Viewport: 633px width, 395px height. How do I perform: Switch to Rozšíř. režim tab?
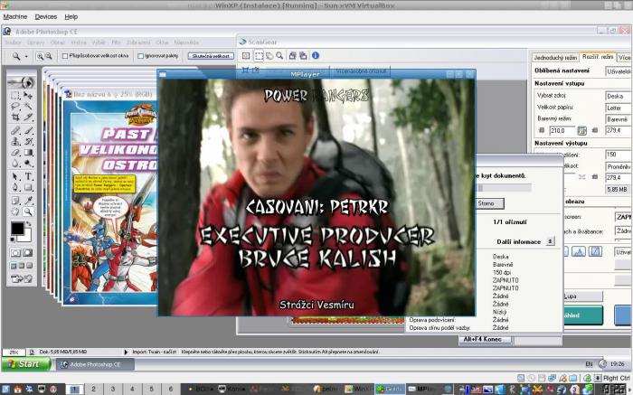click(x=598, y=57)
